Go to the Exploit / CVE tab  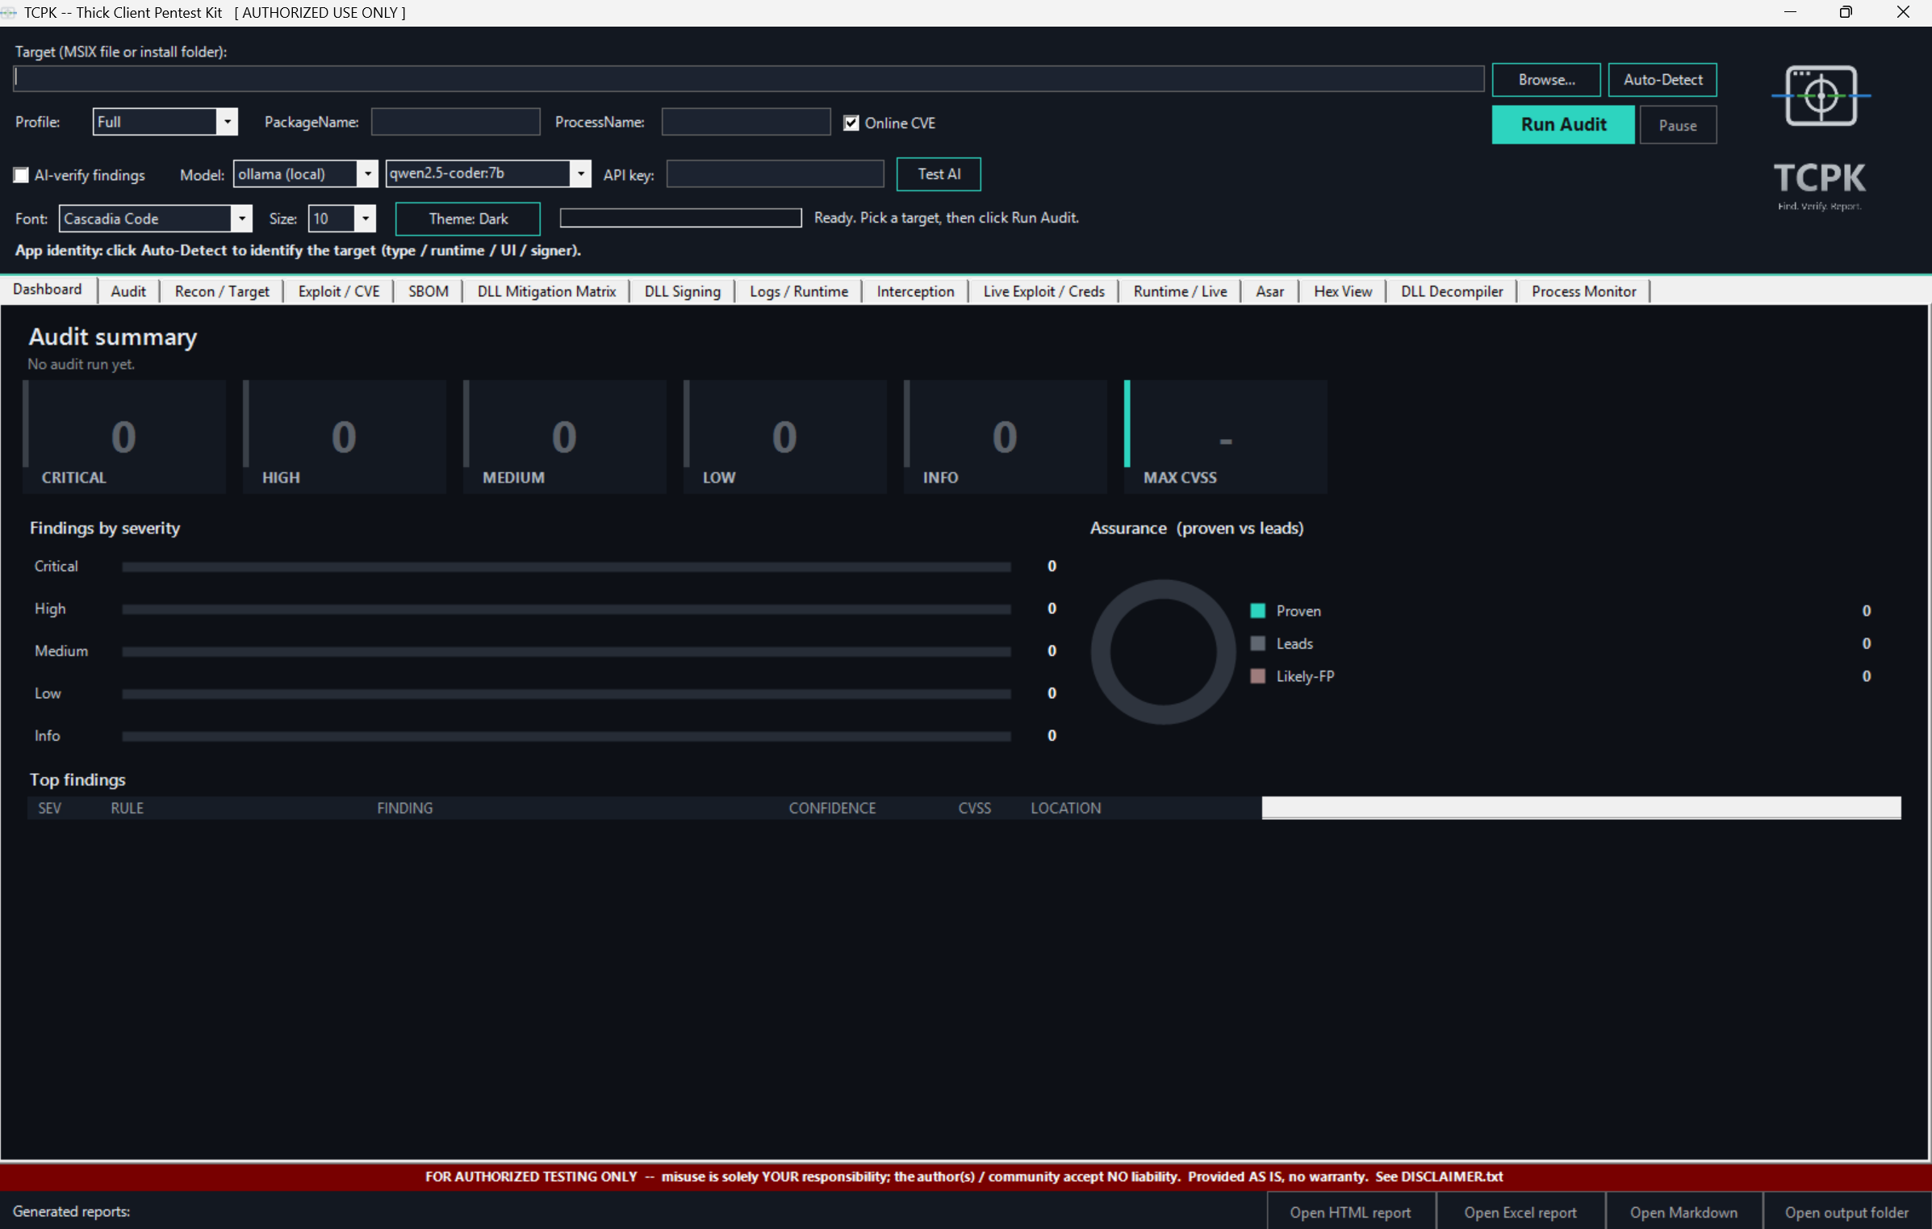[x=338, y=291]
